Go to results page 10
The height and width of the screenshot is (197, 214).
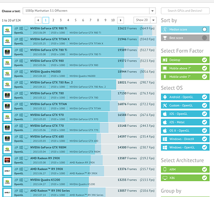point(113,20)
